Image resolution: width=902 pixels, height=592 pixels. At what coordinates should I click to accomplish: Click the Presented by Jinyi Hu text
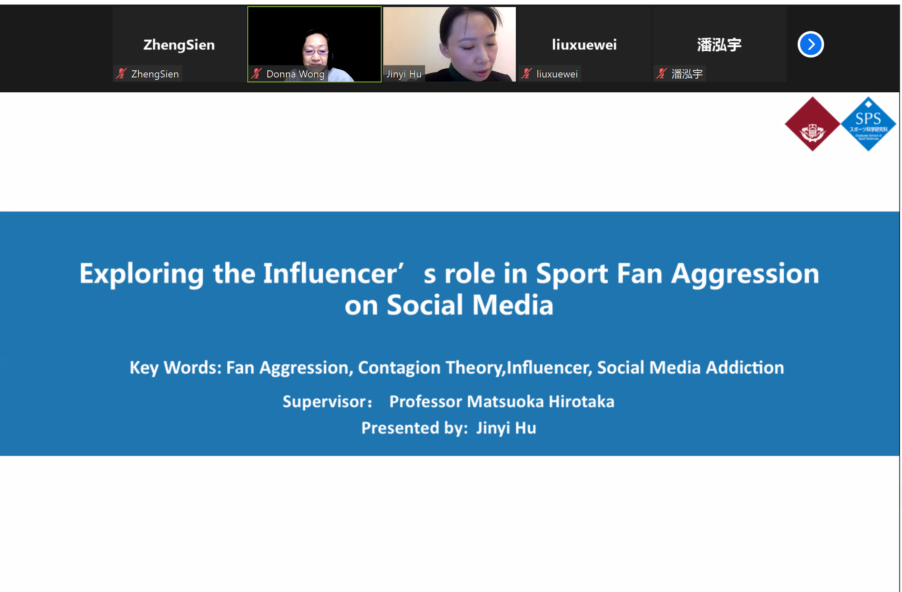tap(448, 428)
